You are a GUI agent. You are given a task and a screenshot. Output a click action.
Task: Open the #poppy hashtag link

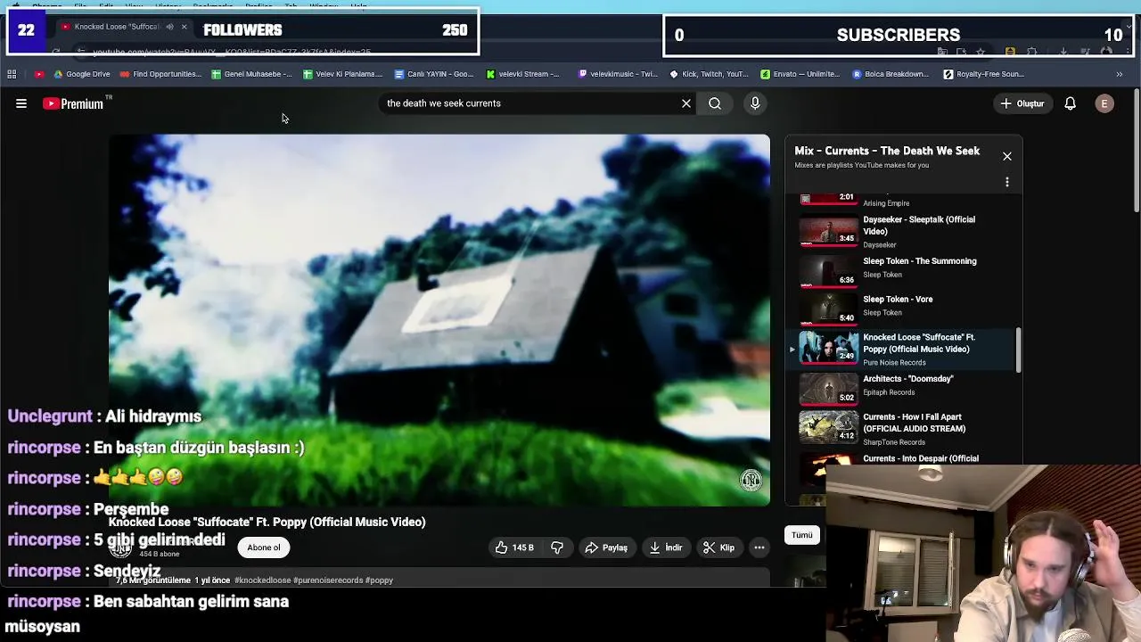coord(380,580)
